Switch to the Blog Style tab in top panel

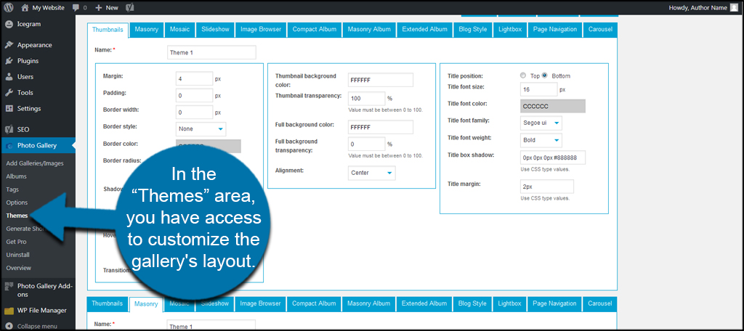(x=473, y=30)
